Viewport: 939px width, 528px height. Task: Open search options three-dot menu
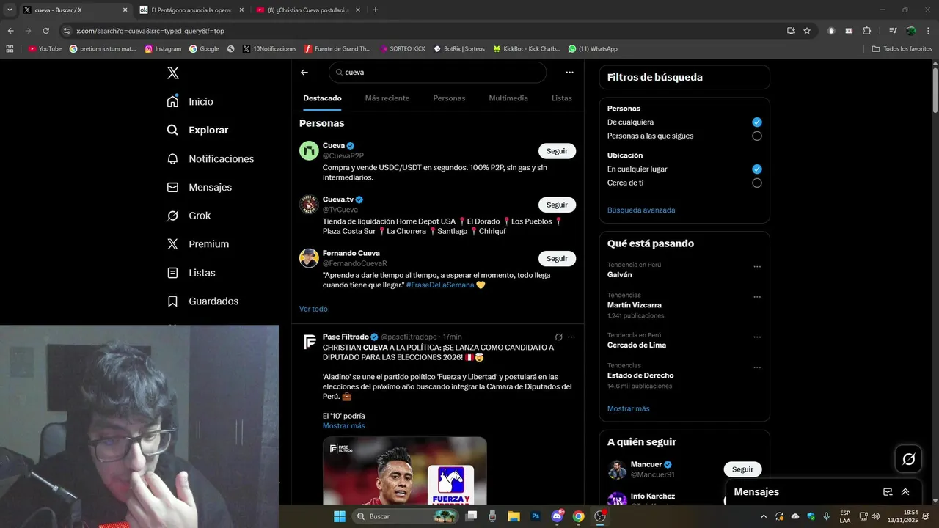569,73
